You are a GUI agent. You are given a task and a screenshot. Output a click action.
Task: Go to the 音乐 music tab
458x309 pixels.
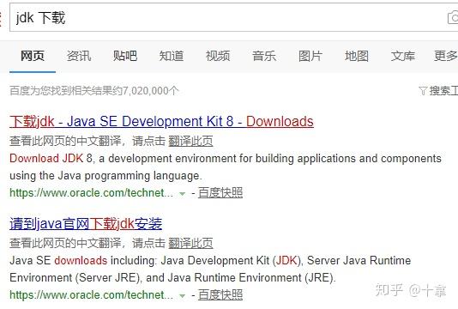(x=264, y=56)
